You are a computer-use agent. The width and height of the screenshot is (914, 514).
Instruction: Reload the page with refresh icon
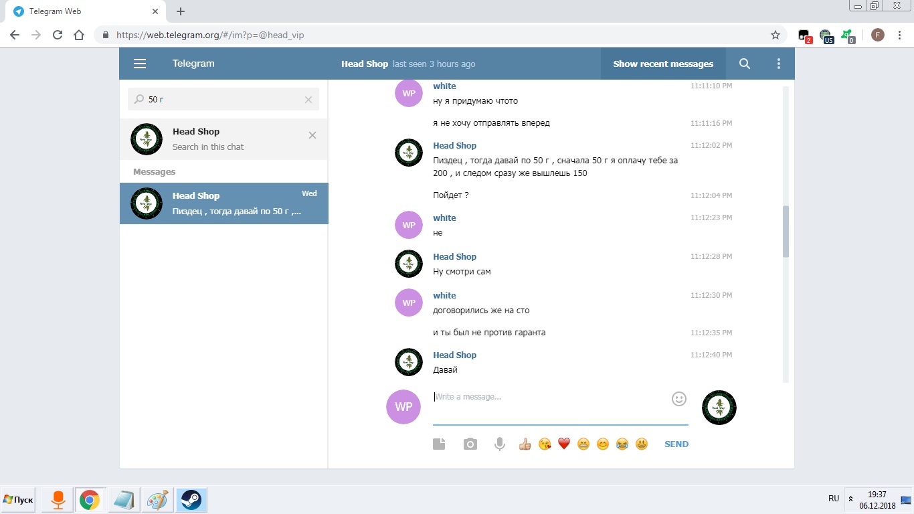[58, 35]
